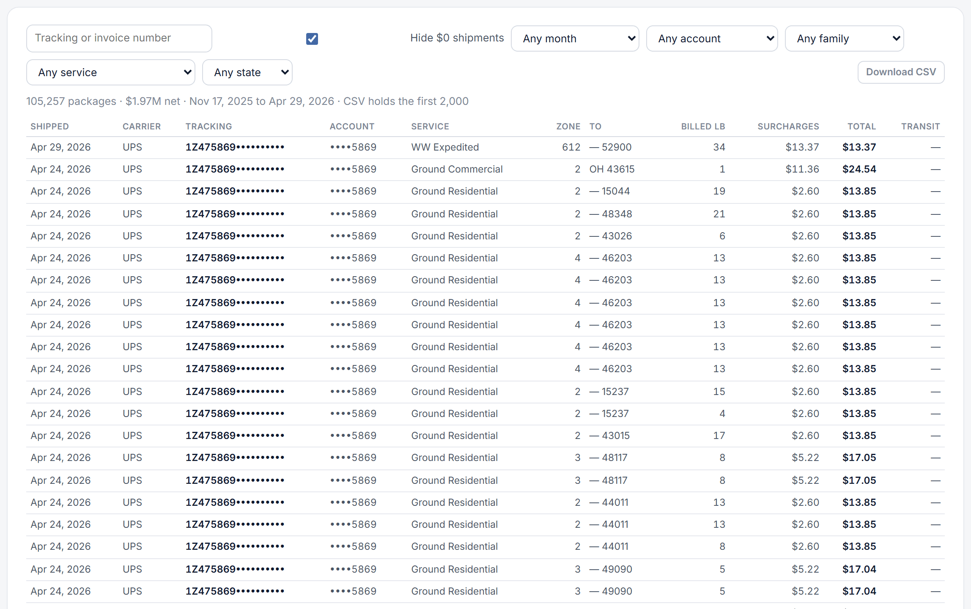Click the BILLED LB column header

click(x=703, y=126)
